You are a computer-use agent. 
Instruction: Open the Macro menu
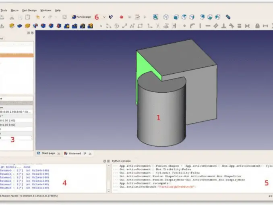pyautogui.click(x=14, y=10)
